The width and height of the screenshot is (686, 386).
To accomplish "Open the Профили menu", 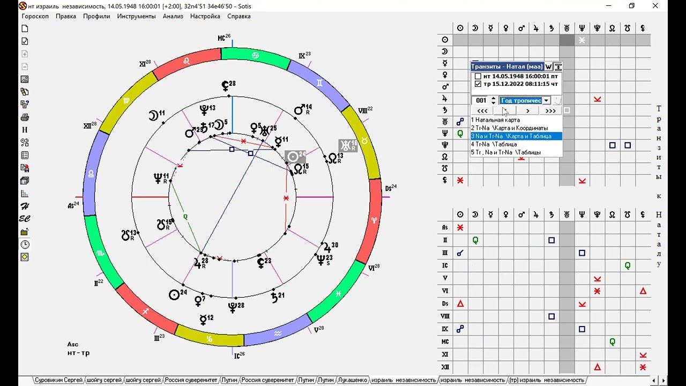I will coord(96,16).
